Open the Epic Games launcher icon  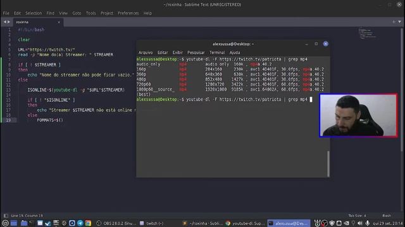[x=56, y=223]
